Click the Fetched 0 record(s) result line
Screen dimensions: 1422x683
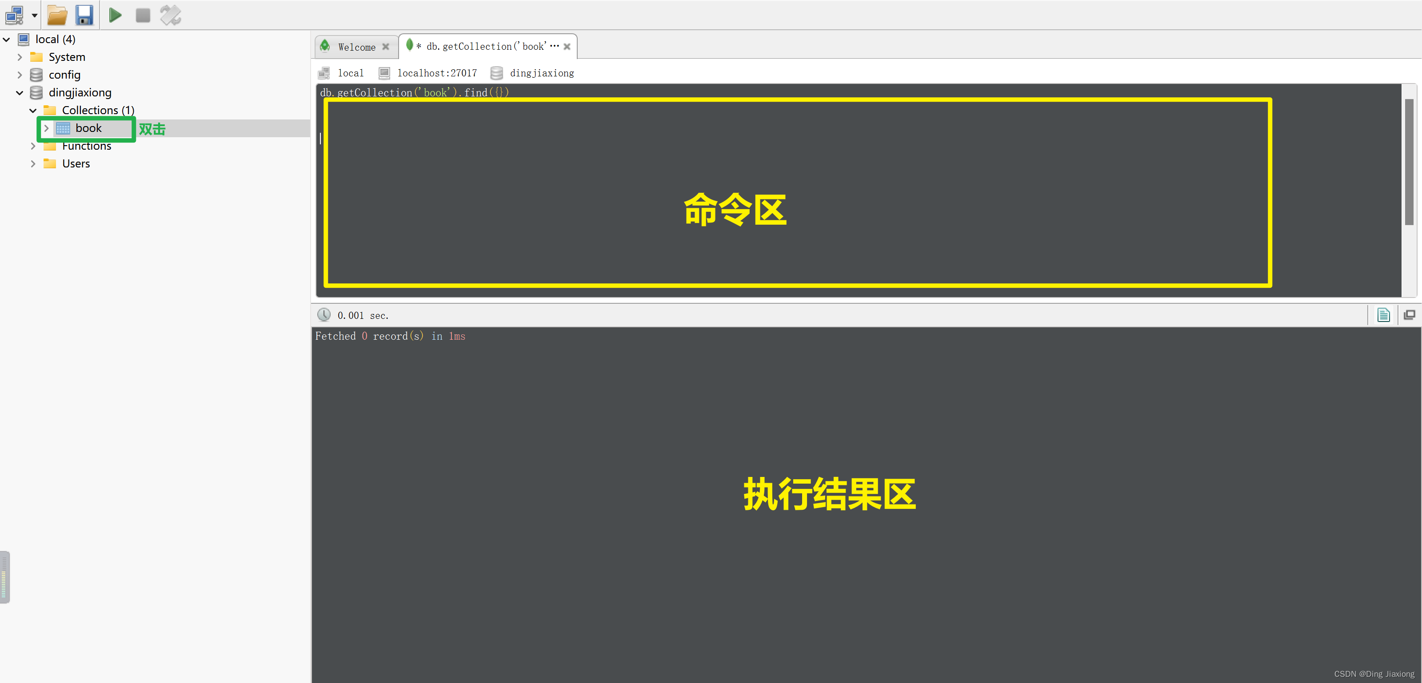[390, 336]
